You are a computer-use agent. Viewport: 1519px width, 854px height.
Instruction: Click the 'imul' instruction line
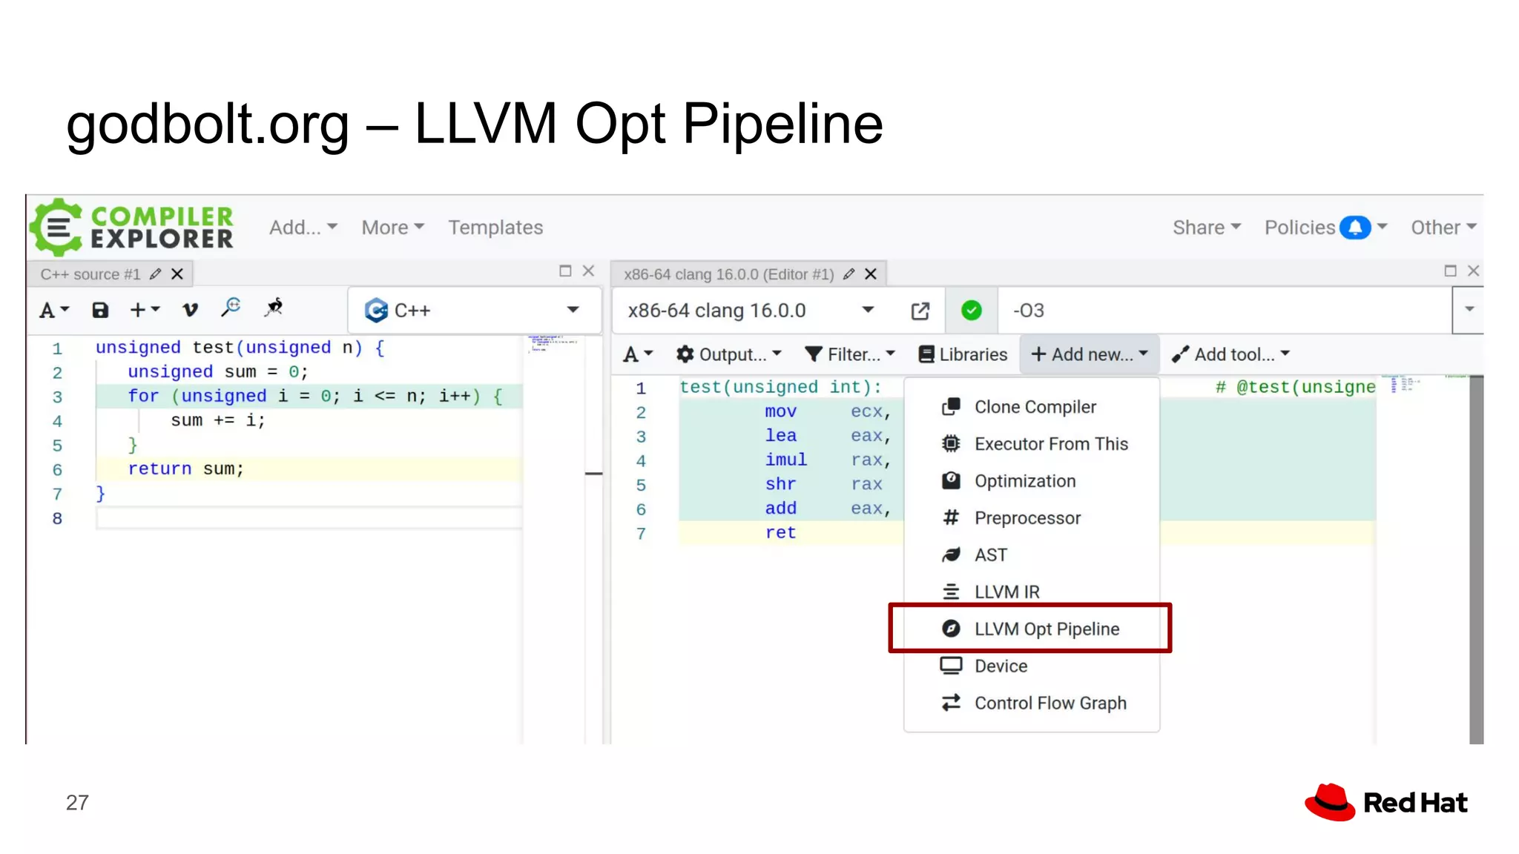[786, 460]
